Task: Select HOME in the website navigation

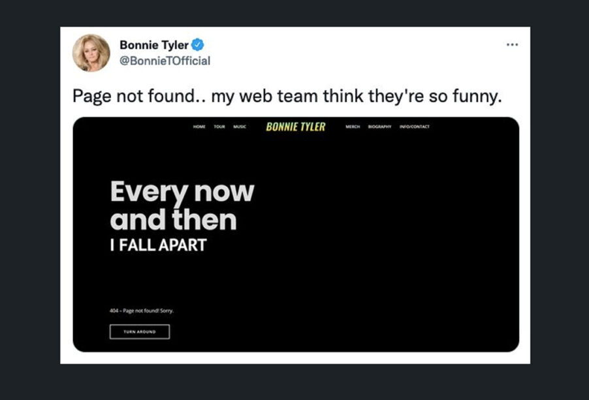Action: coord(199,127)
